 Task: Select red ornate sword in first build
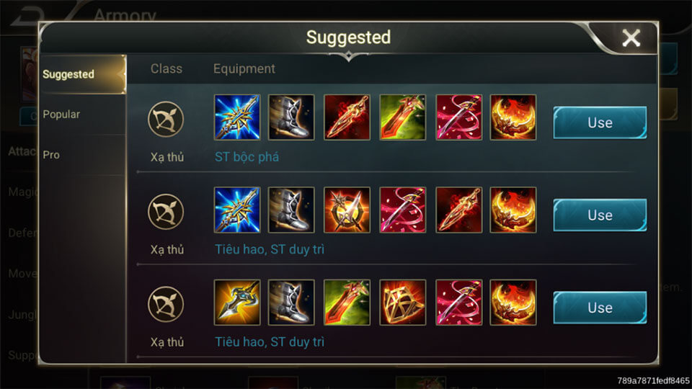click(x=347, y=117)
